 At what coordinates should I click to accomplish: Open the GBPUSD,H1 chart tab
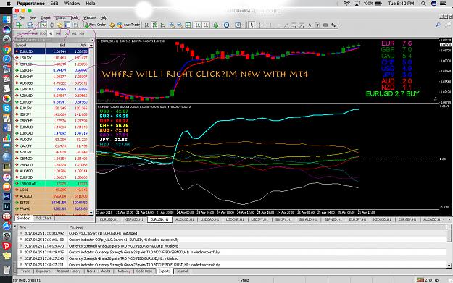[134, 219]
